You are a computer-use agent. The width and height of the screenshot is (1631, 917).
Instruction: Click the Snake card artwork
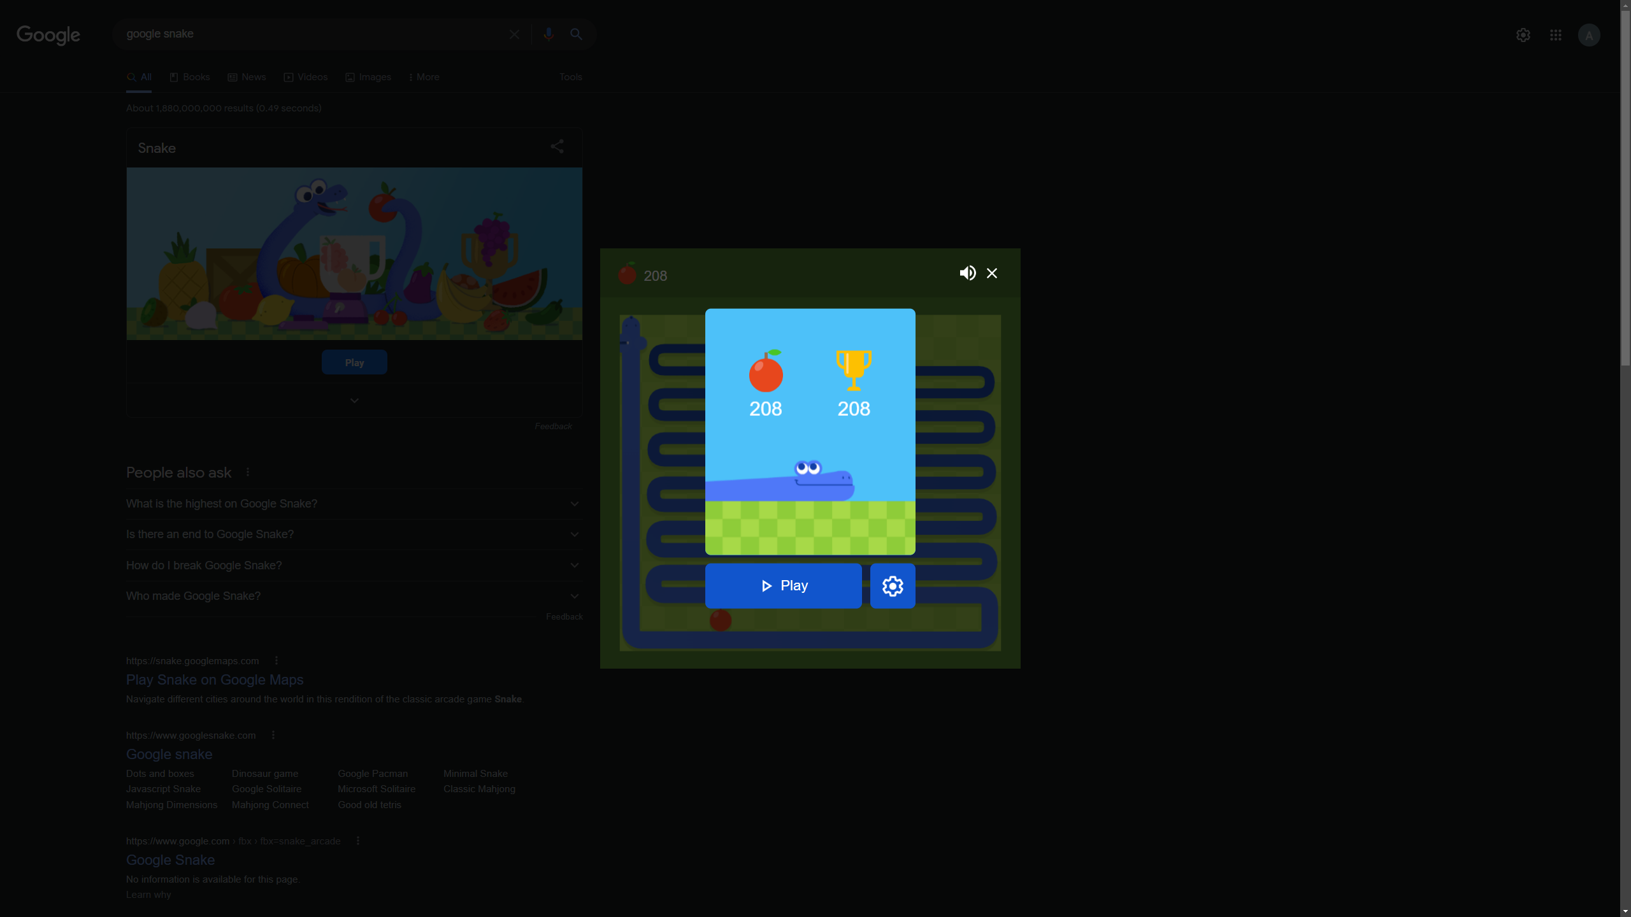[x=354, y=253]
